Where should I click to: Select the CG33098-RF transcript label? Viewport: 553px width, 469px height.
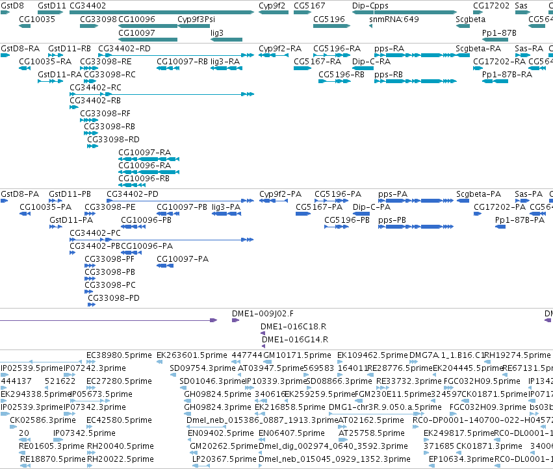(105, 114)
